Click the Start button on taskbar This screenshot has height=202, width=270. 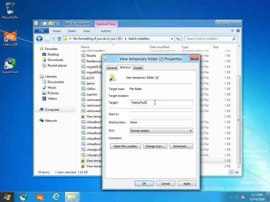7,197
